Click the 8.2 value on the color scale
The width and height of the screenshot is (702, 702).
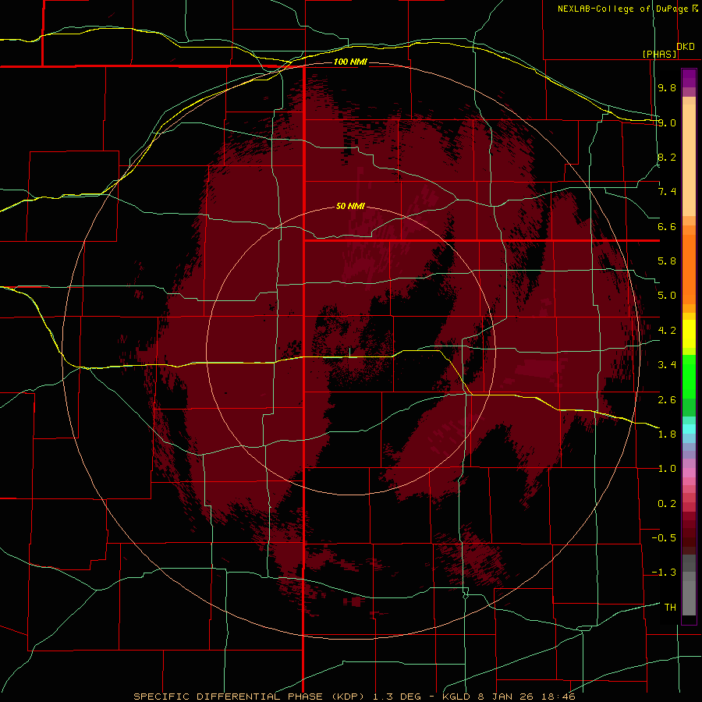667,157
